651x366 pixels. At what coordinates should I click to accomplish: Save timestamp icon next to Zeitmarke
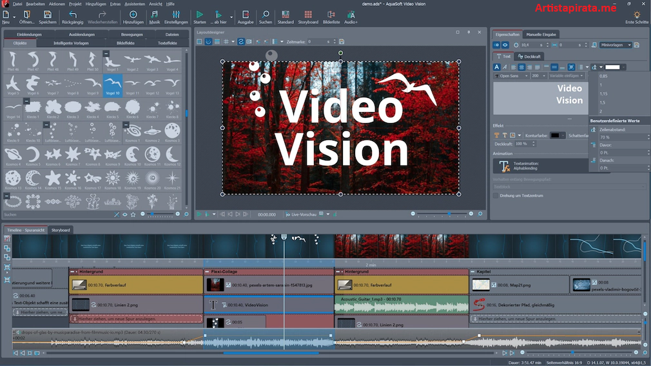coord(342,41)
